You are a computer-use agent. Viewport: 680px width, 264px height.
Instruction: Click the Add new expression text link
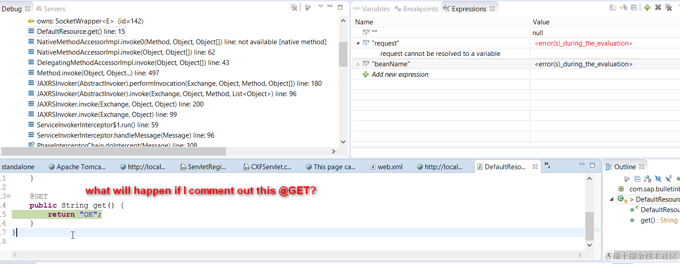(400, 74)
